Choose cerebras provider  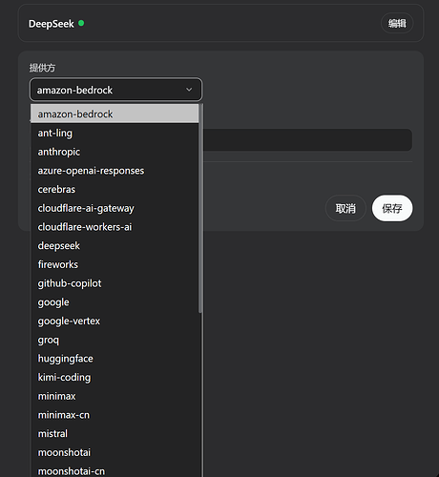tap(115, 189)
